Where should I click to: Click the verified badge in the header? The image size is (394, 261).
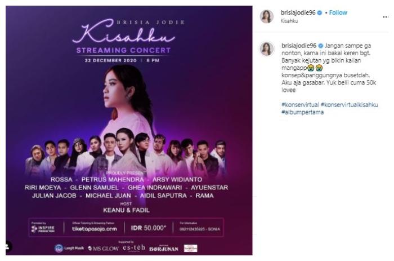tap(320, 13)
